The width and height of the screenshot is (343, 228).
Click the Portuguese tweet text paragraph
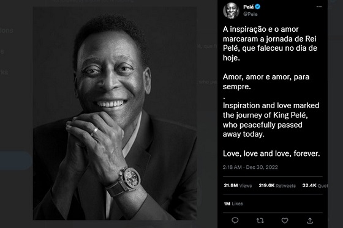[x=270, y=43]
